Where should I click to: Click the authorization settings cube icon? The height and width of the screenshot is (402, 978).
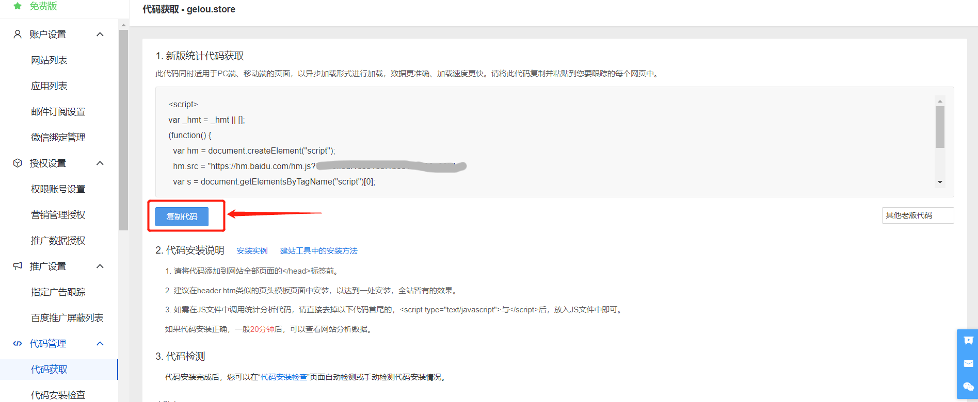(18, 163)
